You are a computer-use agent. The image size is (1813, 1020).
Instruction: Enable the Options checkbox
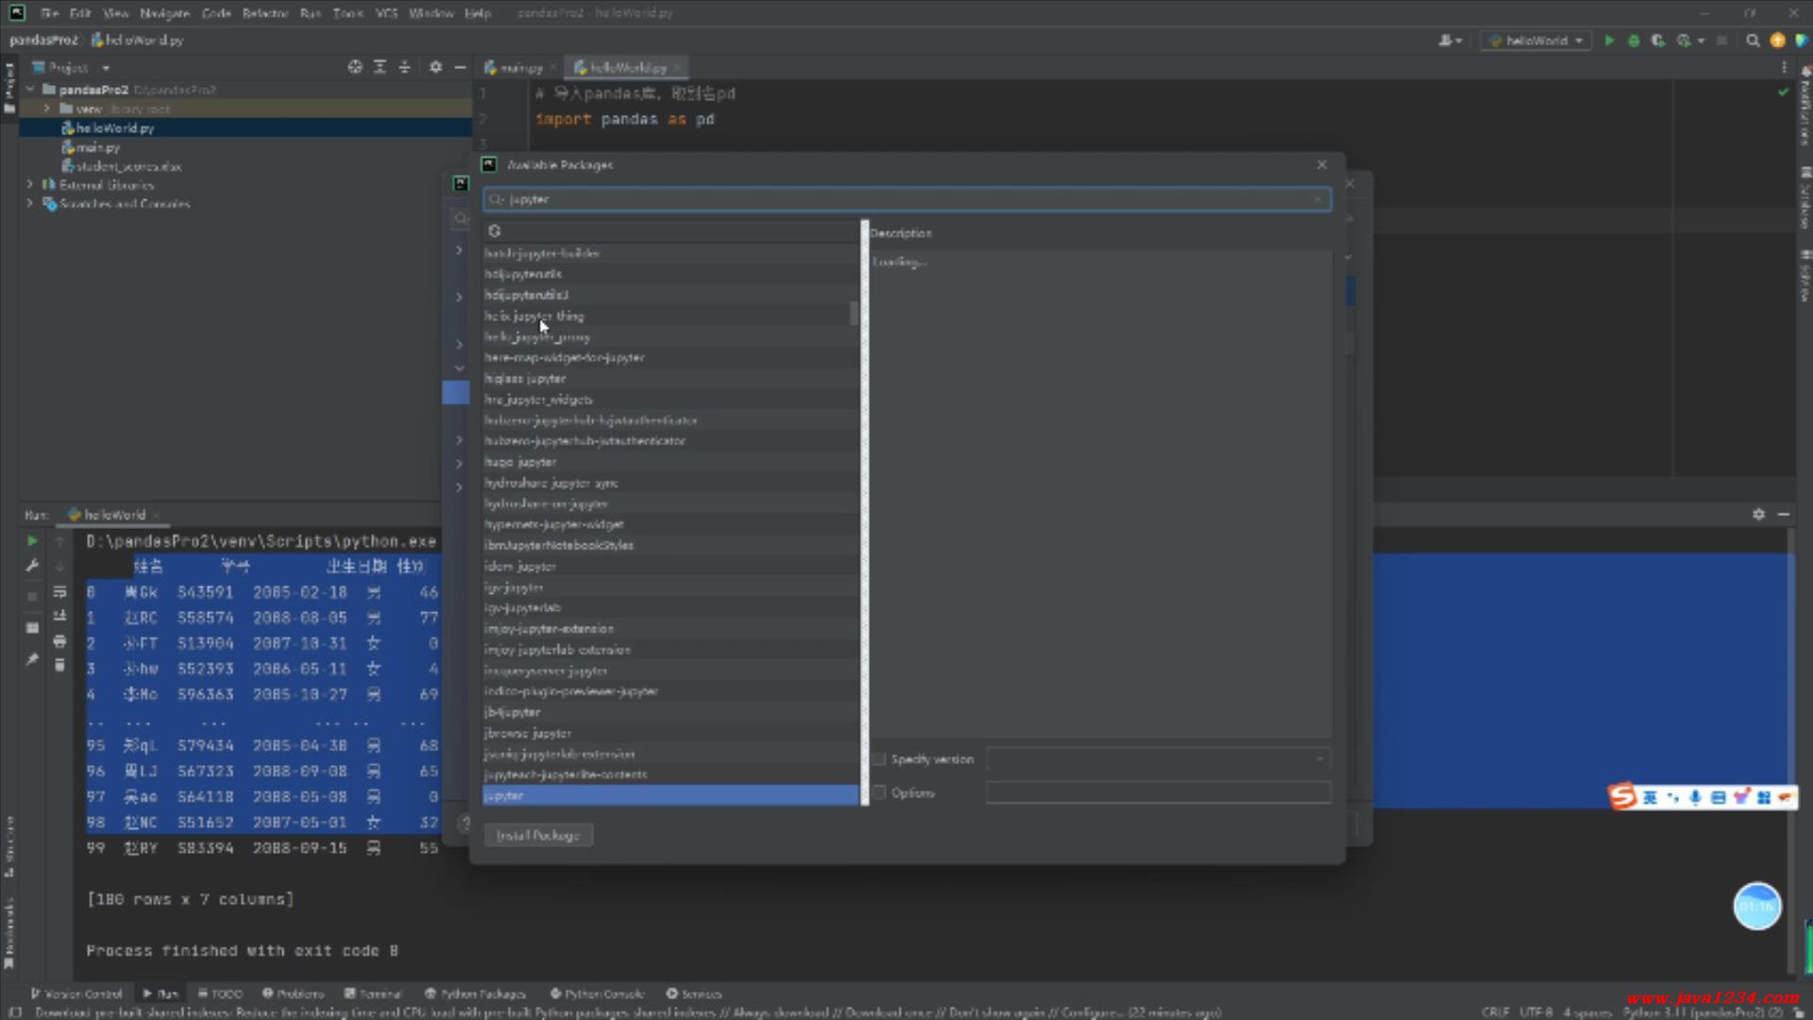879,793
